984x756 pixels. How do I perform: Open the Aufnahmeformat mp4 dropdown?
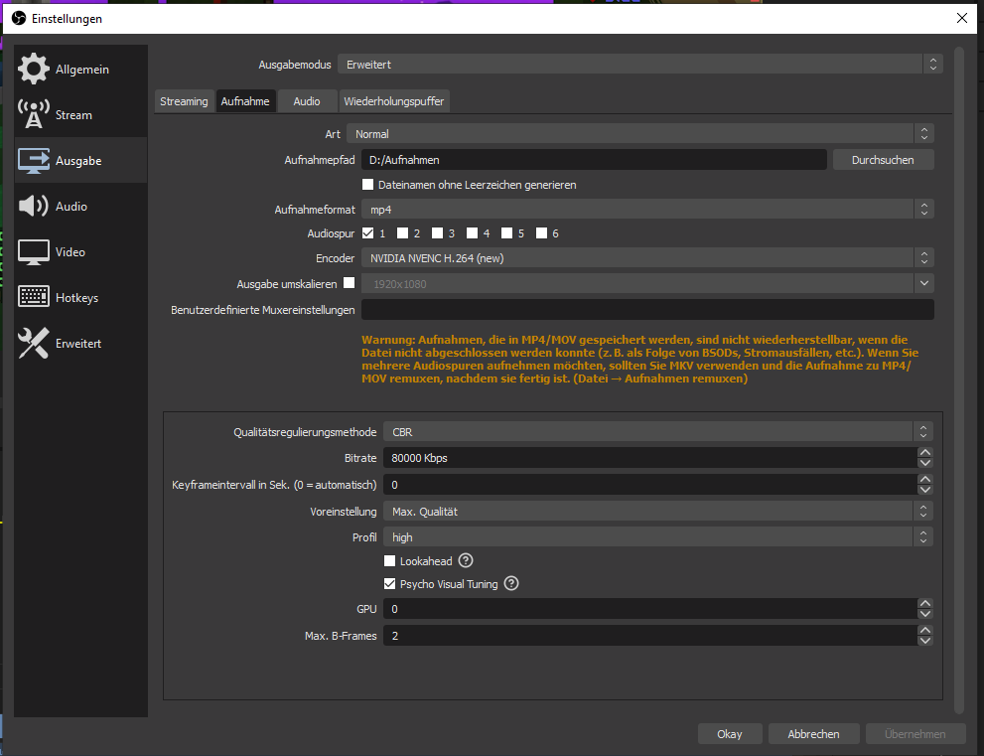coord(638,210)
